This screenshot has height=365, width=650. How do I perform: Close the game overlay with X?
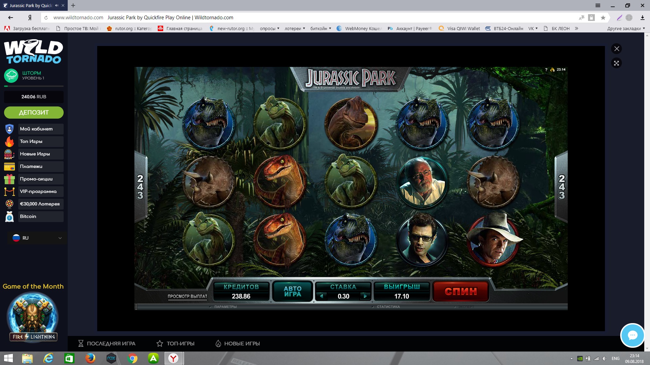(616, 49)
